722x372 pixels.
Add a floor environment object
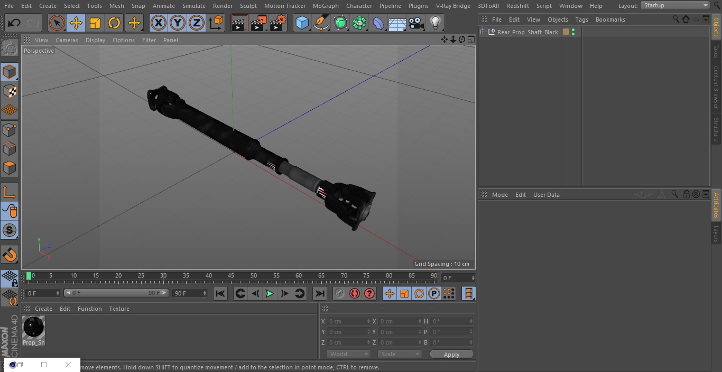(397, 23)
